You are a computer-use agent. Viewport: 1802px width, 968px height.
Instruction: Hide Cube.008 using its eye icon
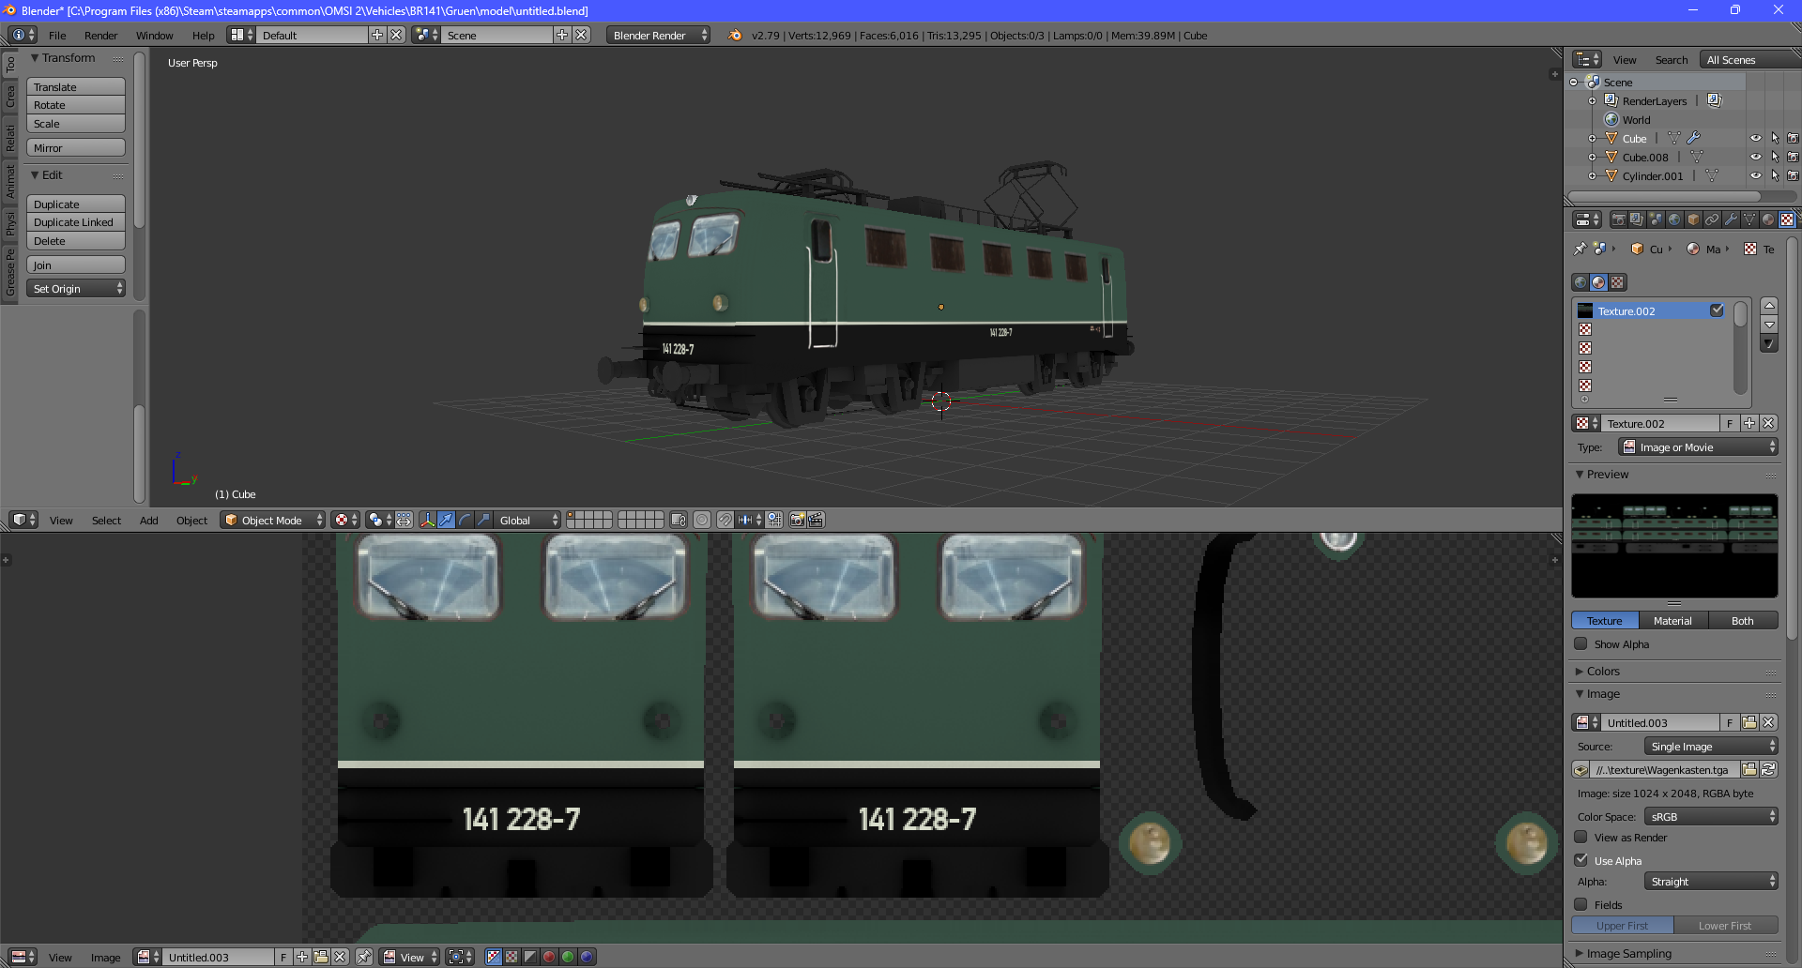[1755, 157]
